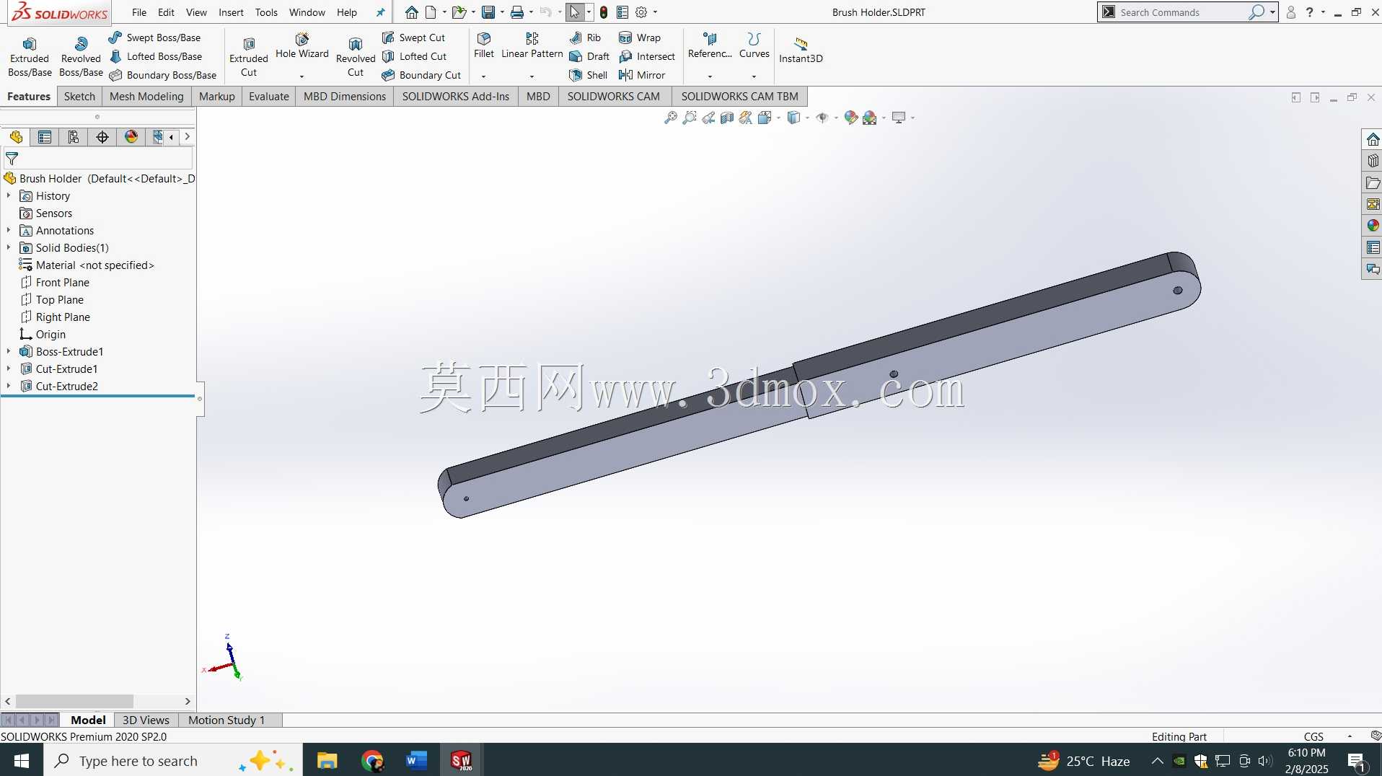Open the DisplayManager color-ball tab
This screenshot has height=776, width=1382.
point(131,137)
